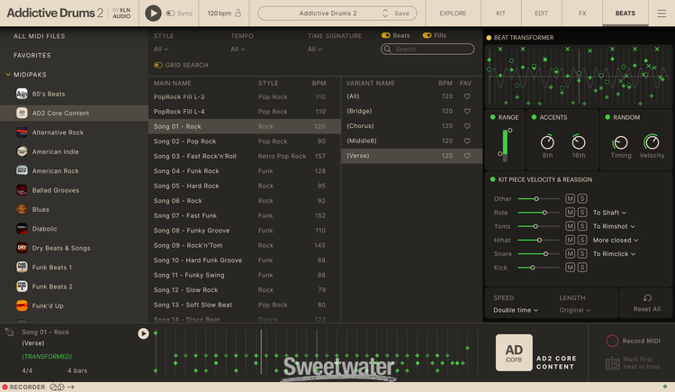This screenshot has height=392, width=675.
Task: Open Toms 'To Rimshot' reassign dropdown
Action: (614, 226)
